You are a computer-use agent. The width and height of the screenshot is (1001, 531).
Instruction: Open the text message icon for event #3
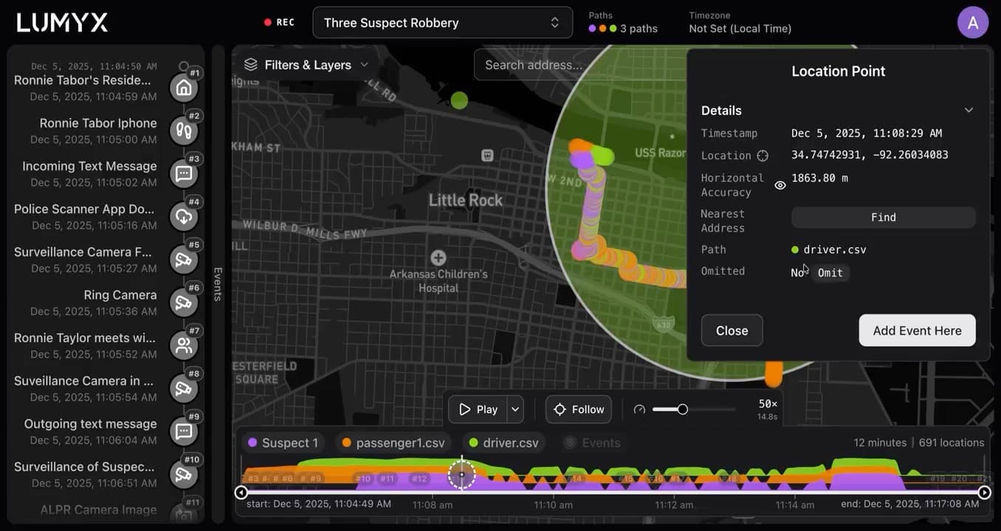[184, 174]
